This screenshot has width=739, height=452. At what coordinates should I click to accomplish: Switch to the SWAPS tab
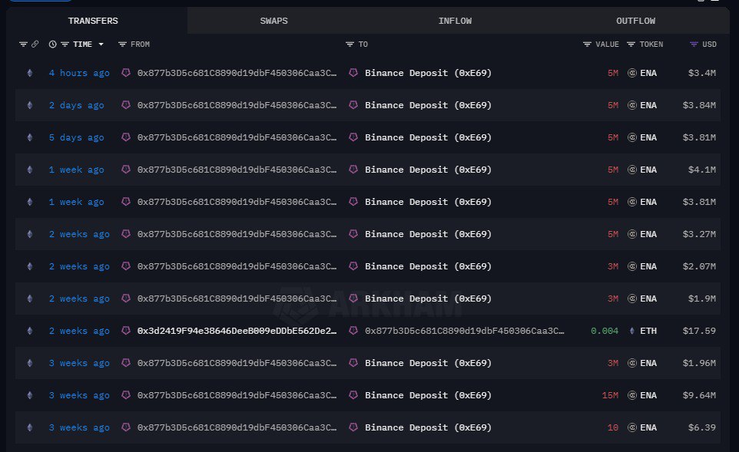(x=273, y=21)
